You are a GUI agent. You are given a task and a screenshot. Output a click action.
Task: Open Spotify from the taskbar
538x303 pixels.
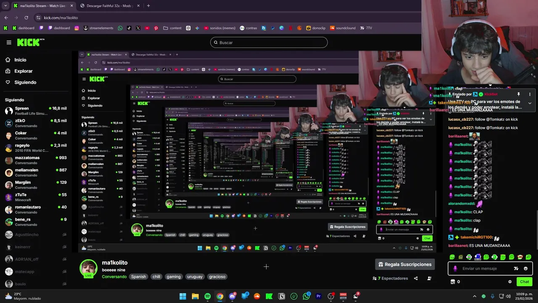click(208, 296)
